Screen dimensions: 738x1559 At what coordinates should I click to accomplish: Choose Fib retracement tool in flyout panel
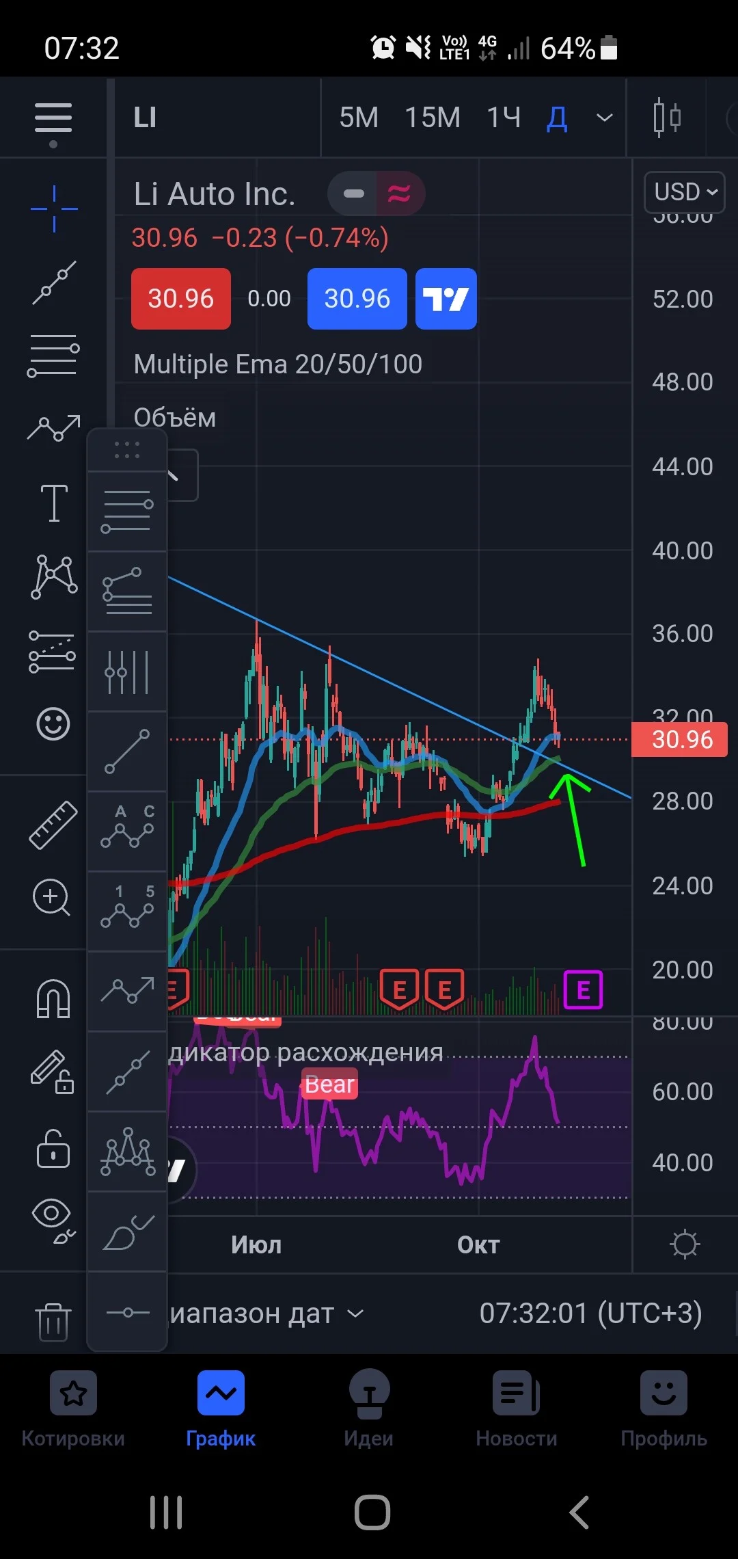coord(127,511)
